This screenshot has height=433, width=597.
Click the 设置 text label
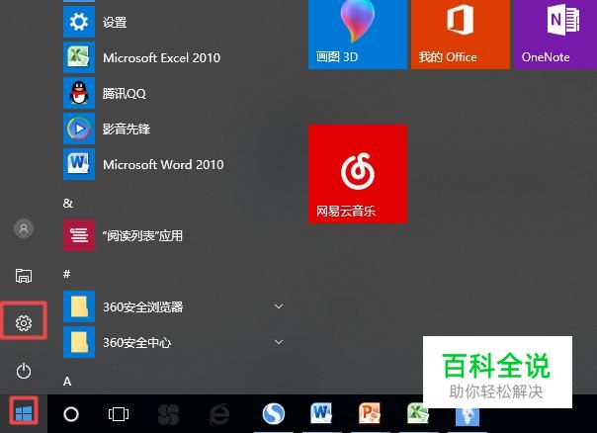click(x=115, y=22)
